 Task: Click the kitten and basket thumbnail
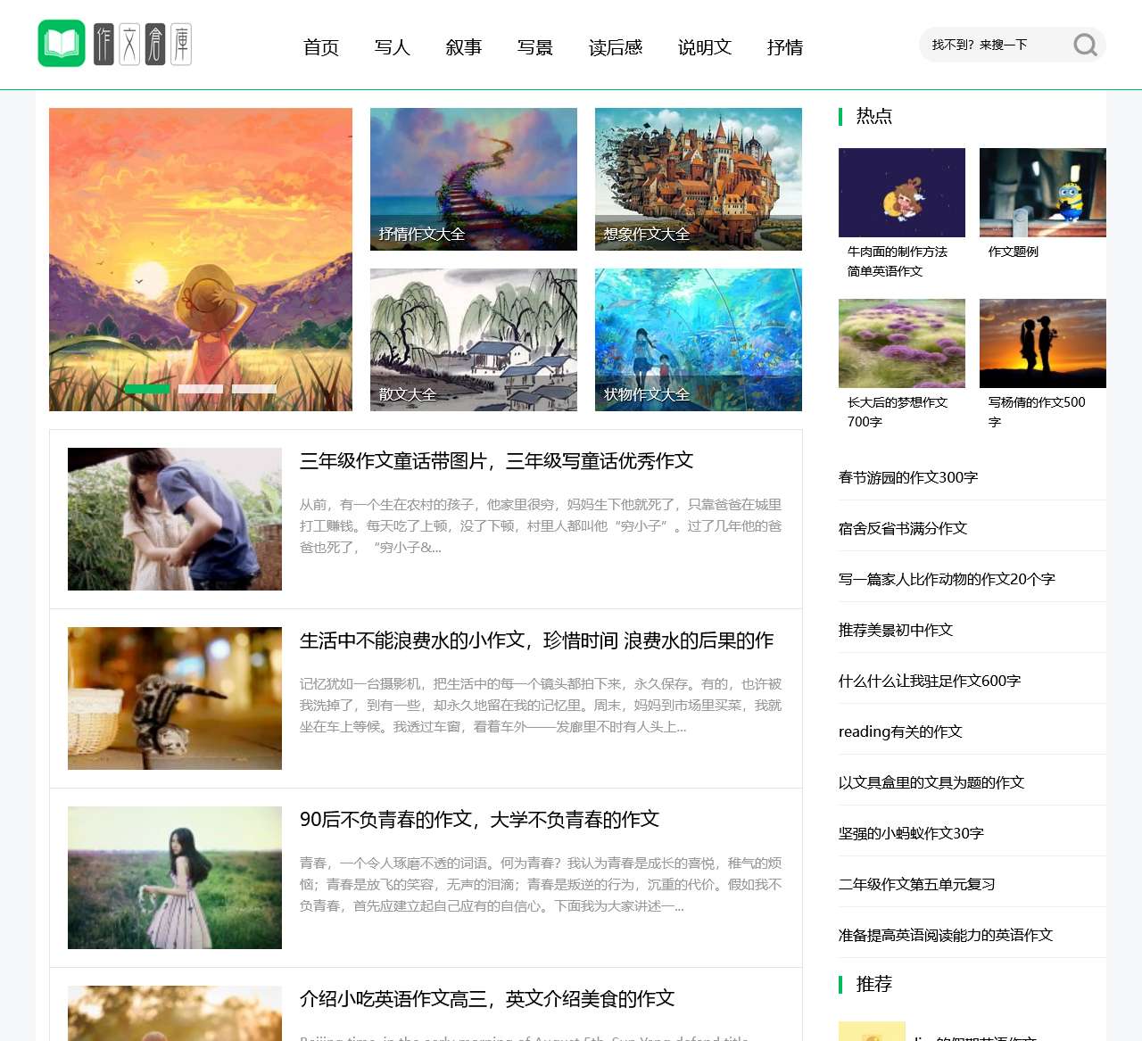pyautogui.click(x=175, y=698)
